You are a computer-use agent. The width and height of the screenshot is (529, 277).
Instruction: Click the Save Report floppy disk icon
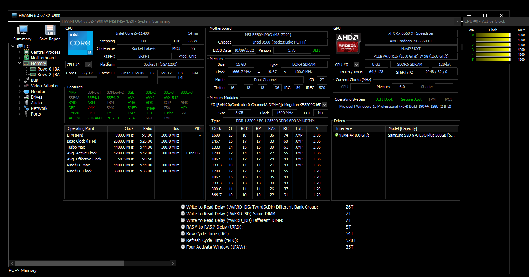50,30
